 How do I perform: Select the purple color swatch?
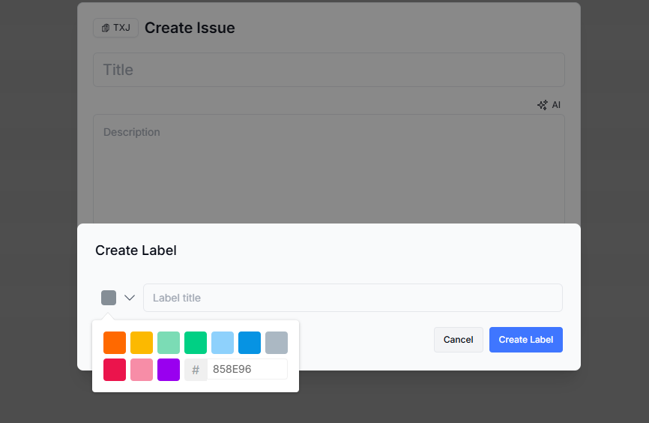pyautogui.click(x=169, y=370)
